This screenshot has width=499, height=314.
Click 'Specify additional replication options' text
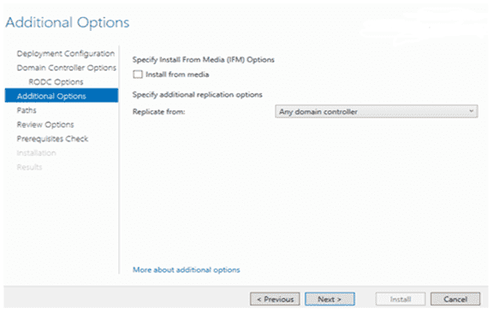click(198, 95)
